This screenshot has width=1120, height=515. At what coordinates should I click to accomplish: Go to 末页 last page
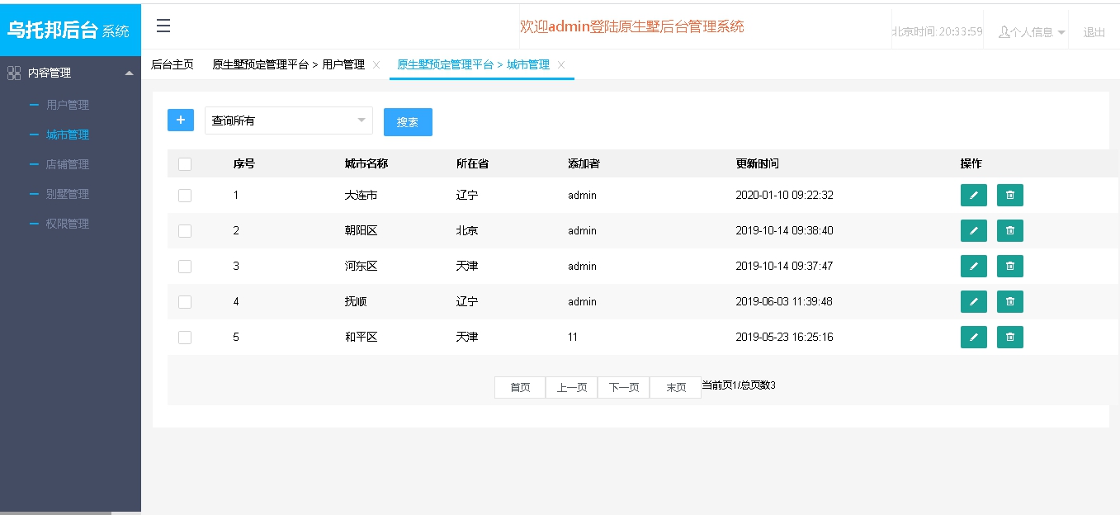(676, 387)
